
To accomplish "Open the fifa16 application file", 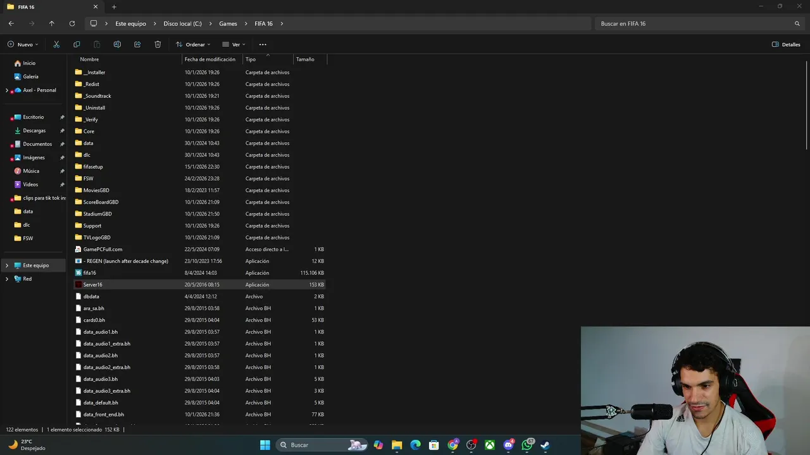I will (x=89, y=273).
